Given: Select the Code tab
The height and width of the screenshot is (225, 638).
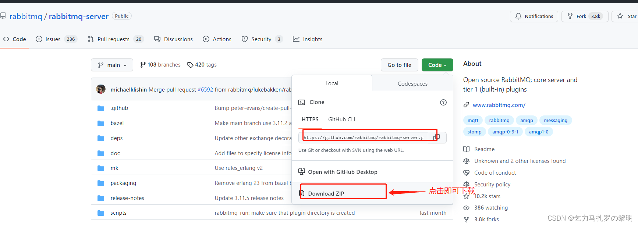Looking at the screenshot, I should 14,39.
